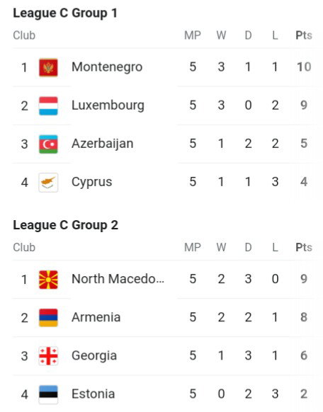
Task: Click the MP column header in Group 2
Action: 193,247
